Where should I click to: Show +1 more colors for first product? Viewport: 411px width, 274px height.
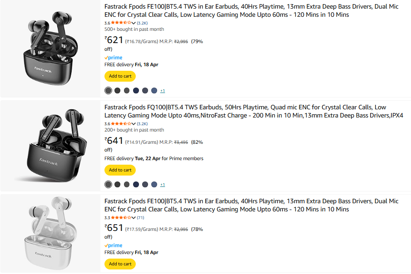pyautogui.click(x=163, y=91)
